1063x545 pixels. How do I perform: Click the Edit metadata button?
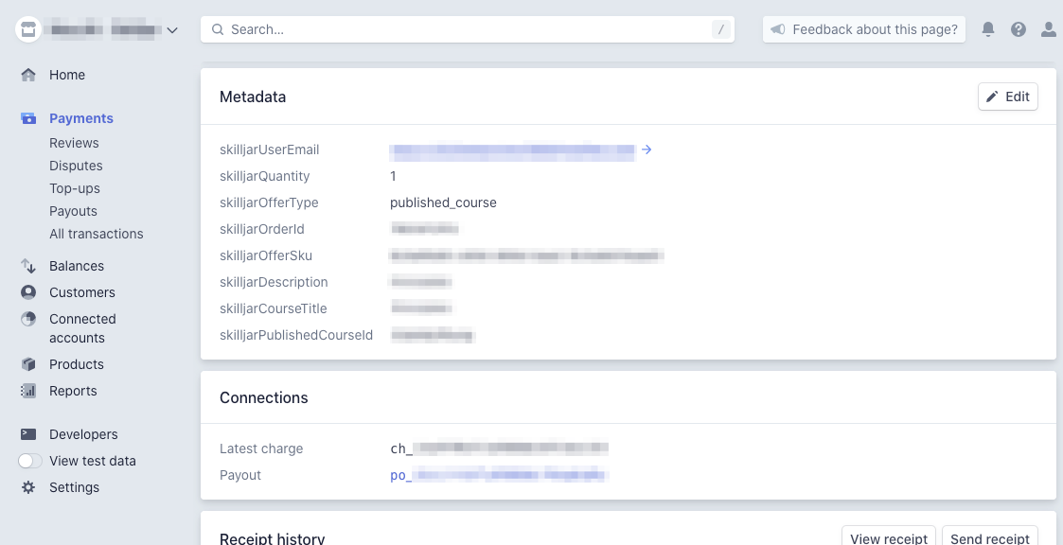pos(1007,97)
